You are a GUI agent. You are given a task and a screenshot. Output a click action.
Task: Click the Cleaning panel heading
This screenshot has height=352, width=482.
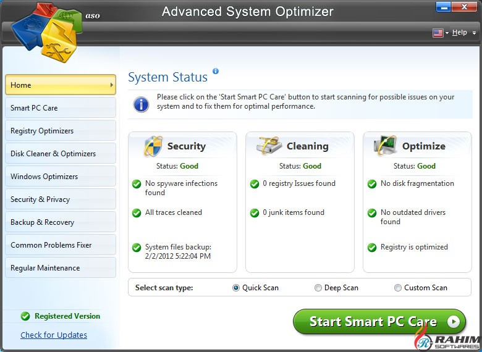(x=307, y=146)
